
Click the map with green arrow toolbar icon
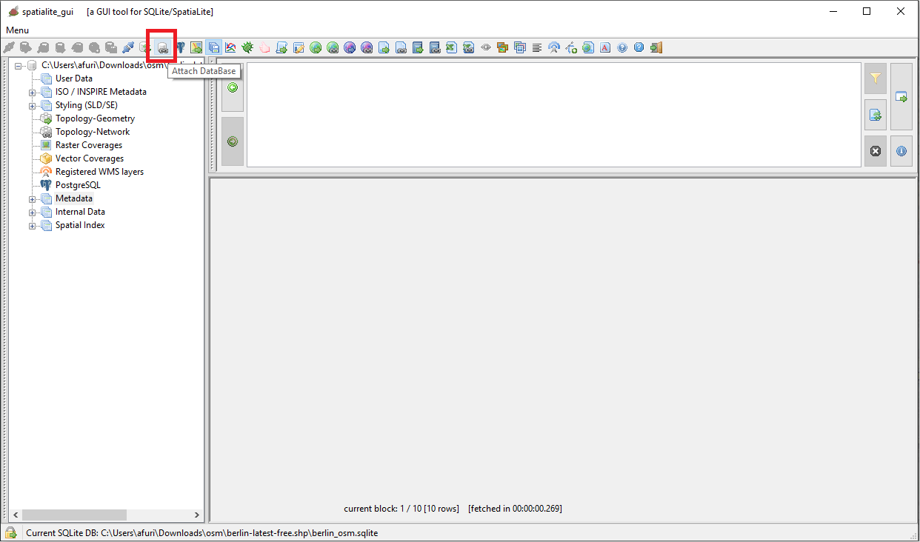tap(196, 47)
